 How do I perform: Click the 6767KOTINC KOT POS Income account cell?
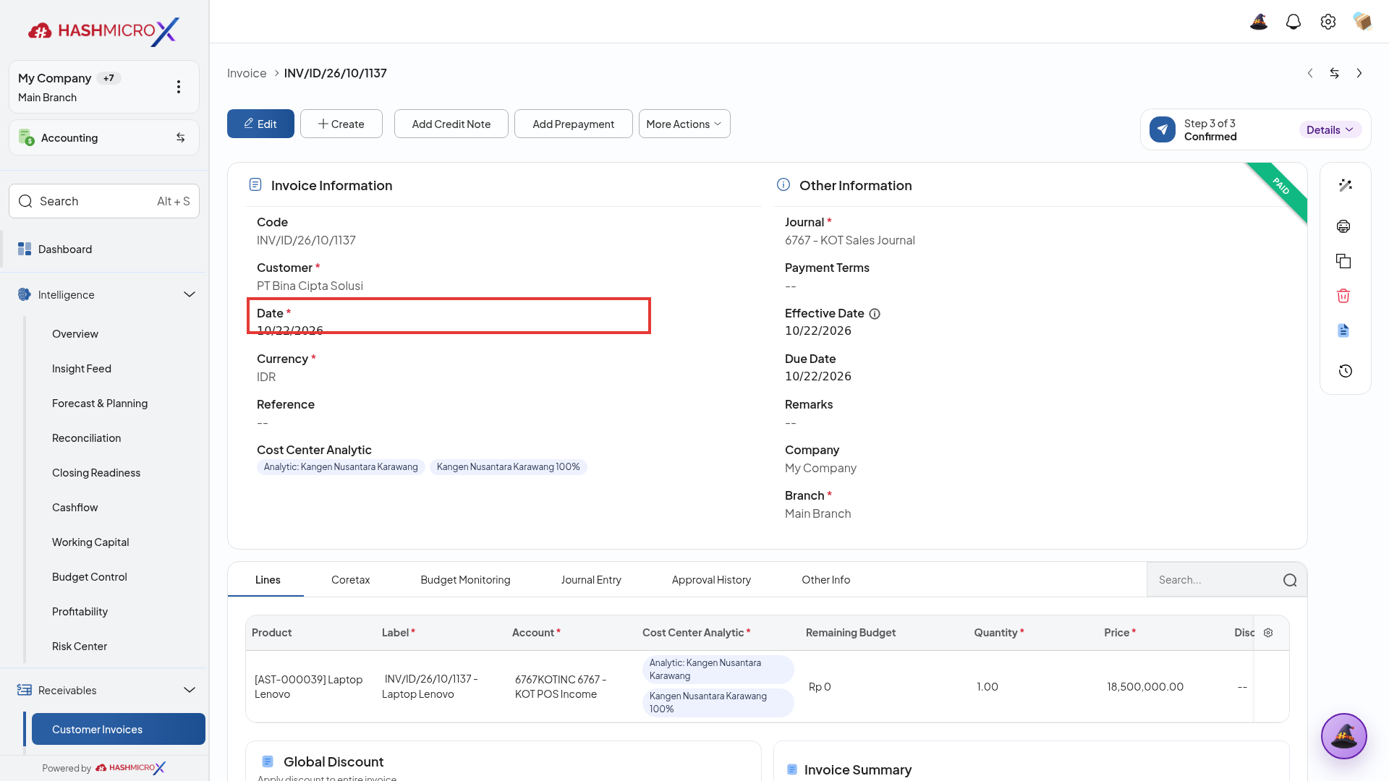561,687
